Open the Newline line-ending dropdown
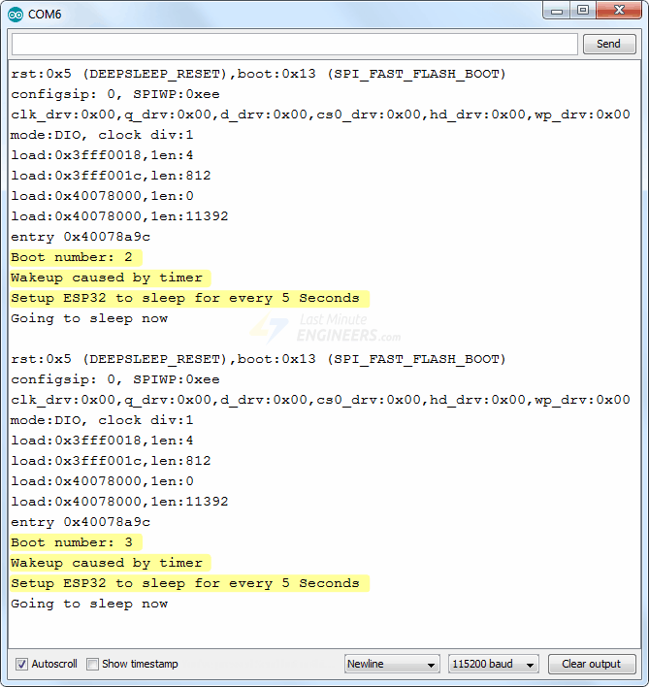This screenshot has width=649, height=687. tap(392, 664)
